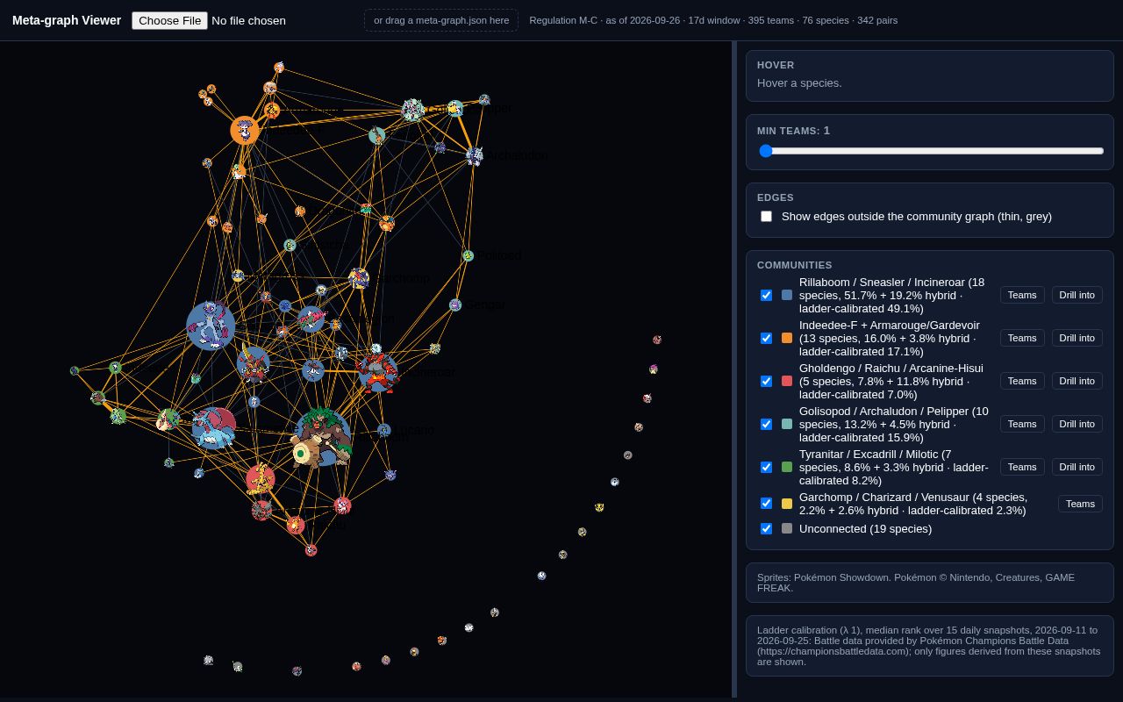Toggle Golisopod / Archaludon / Pelipper checkbox
The image size is (1123, 702).
(766, 424)
